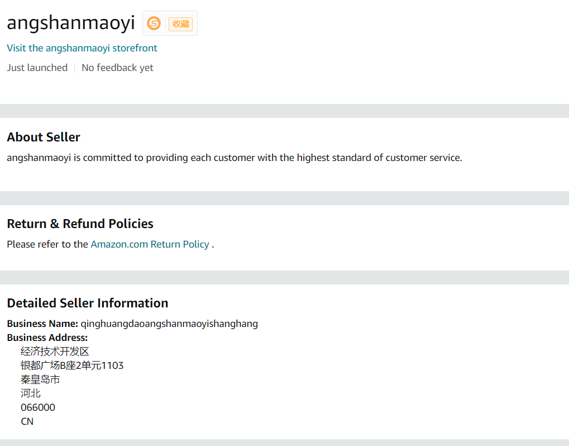Screen dimensions: 569x446
Task: Click the Detailed Seller Information heading
Action: tap(87, 303)
